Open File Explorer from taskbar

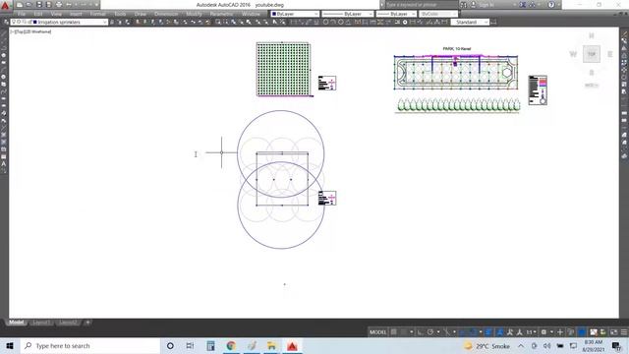pyautogui.click(x=271, y=345)
